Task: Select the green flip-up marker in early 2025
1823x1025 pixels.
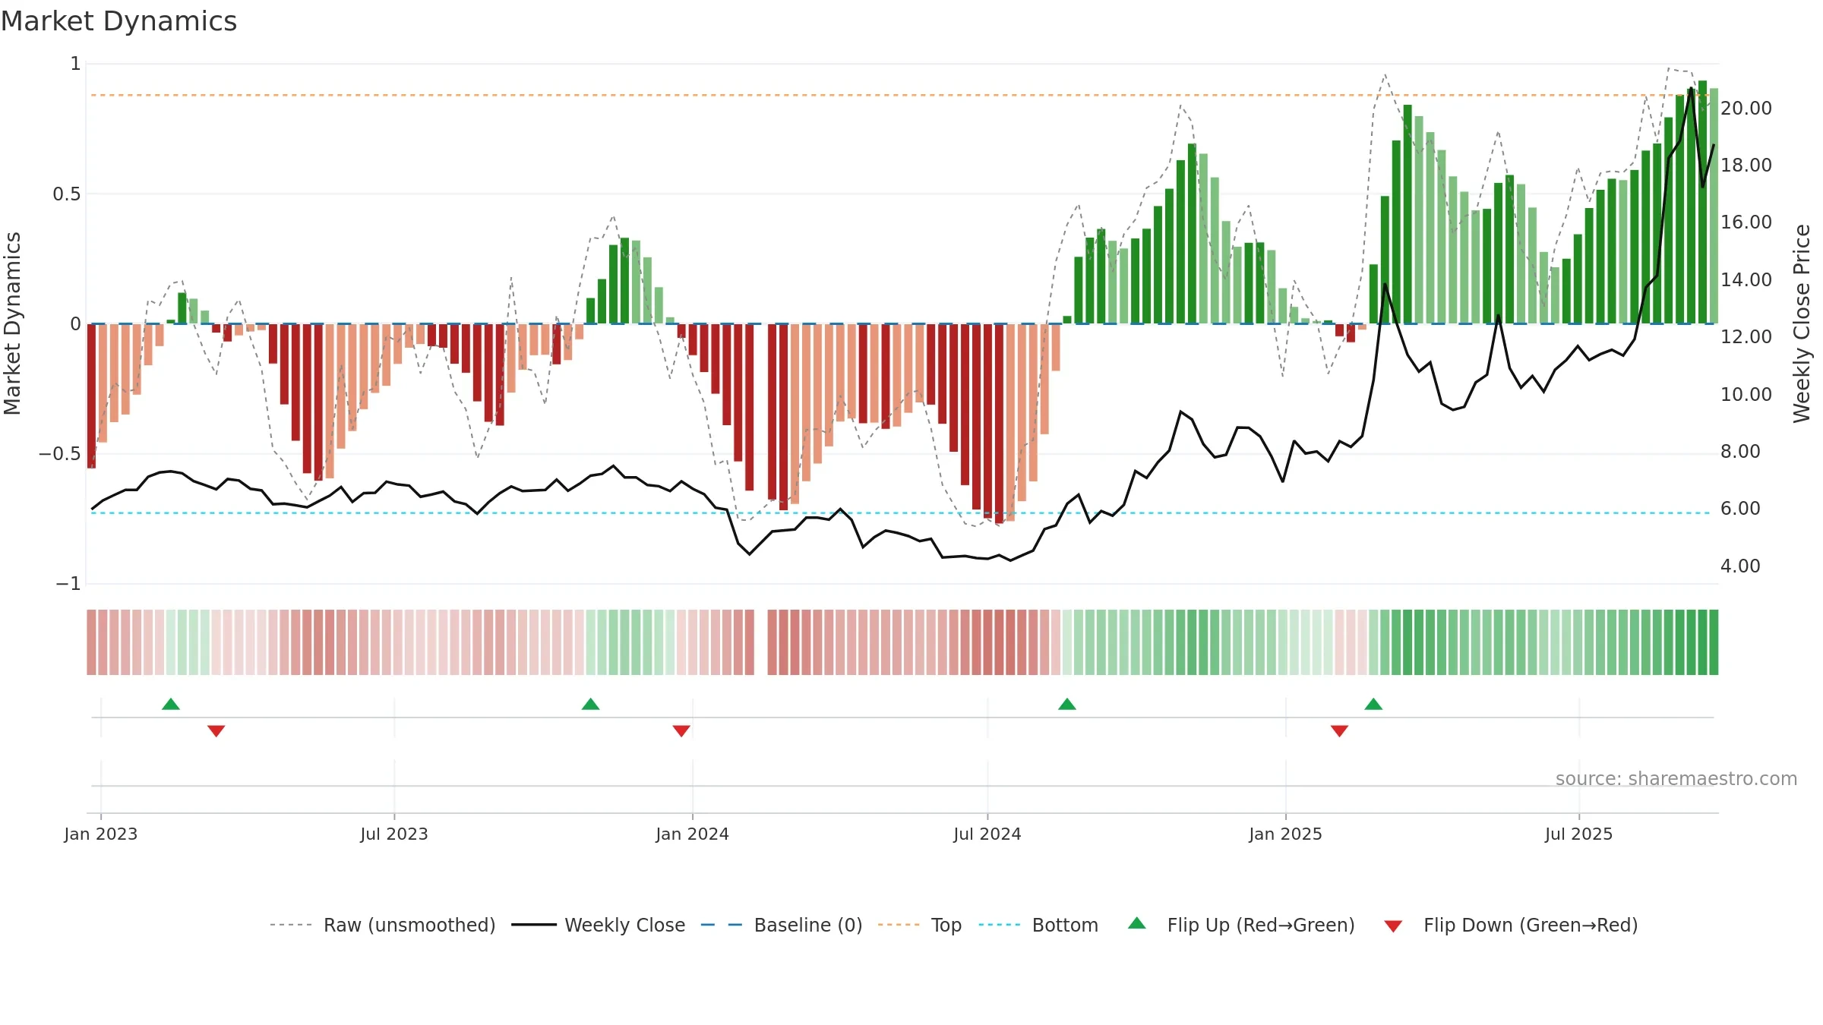Action: tap(1373, 704)
